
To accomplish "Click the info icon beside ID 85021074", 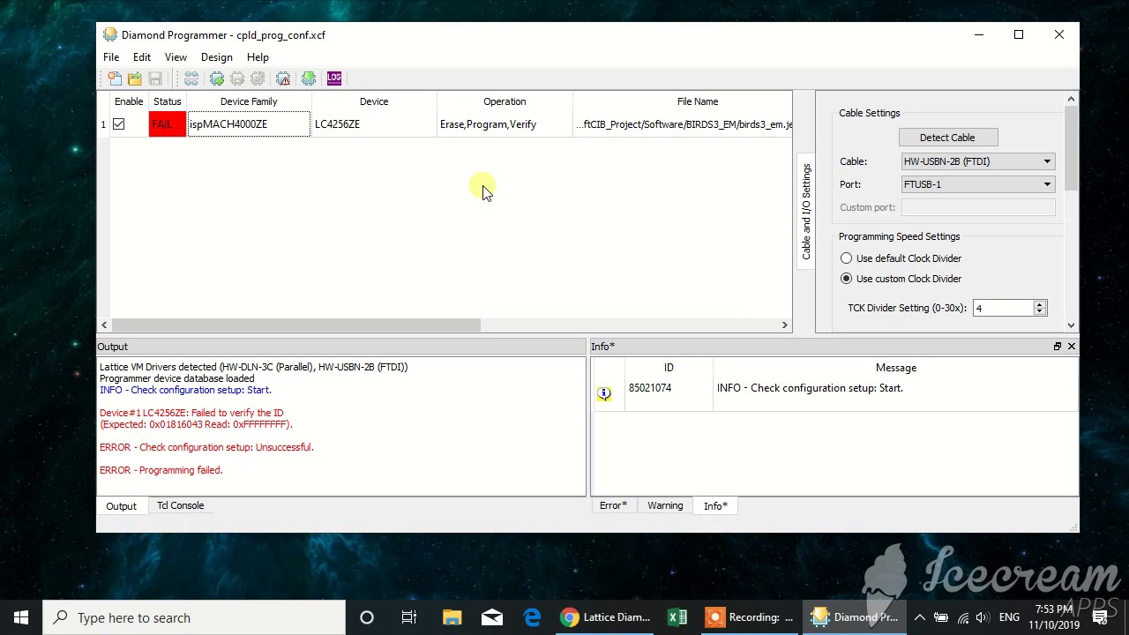I will 604,393.
